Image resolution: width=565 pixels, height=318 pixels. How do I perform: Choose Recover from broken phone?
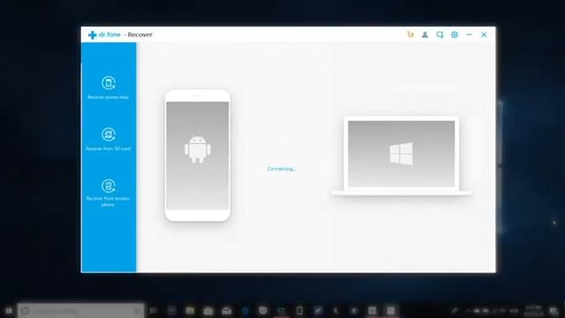pos(108,193)
